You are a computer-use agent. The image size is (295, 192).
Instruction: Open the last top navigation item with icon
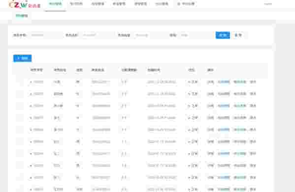tap(186, 4)
